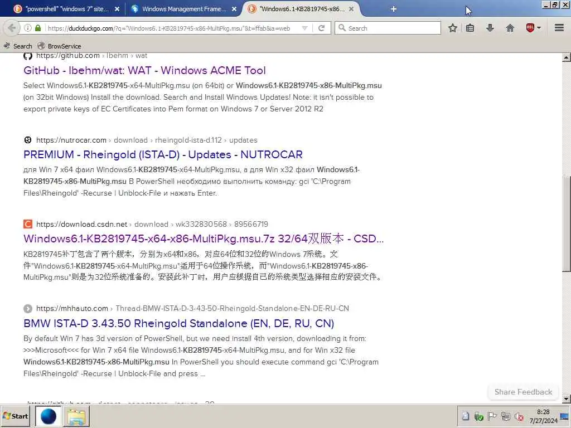
Task: Click the red-marked tray icon beside the clock
Action: point(519,416)
